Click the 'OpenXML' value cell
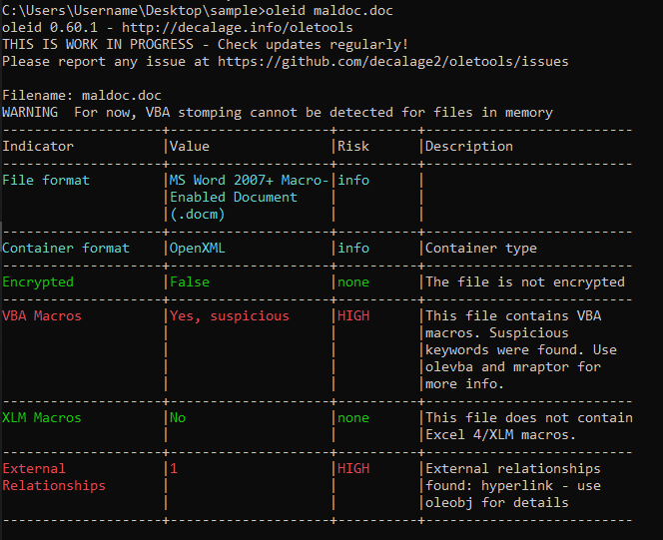Viewport: 663px width, 540px height. [x=198, y=249]
